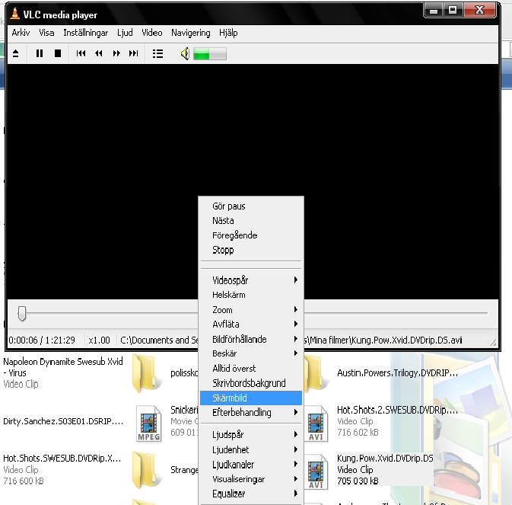512x505 pixels.
Task: Click the resize grip of VLC window
Action: [x=494, y=343]
